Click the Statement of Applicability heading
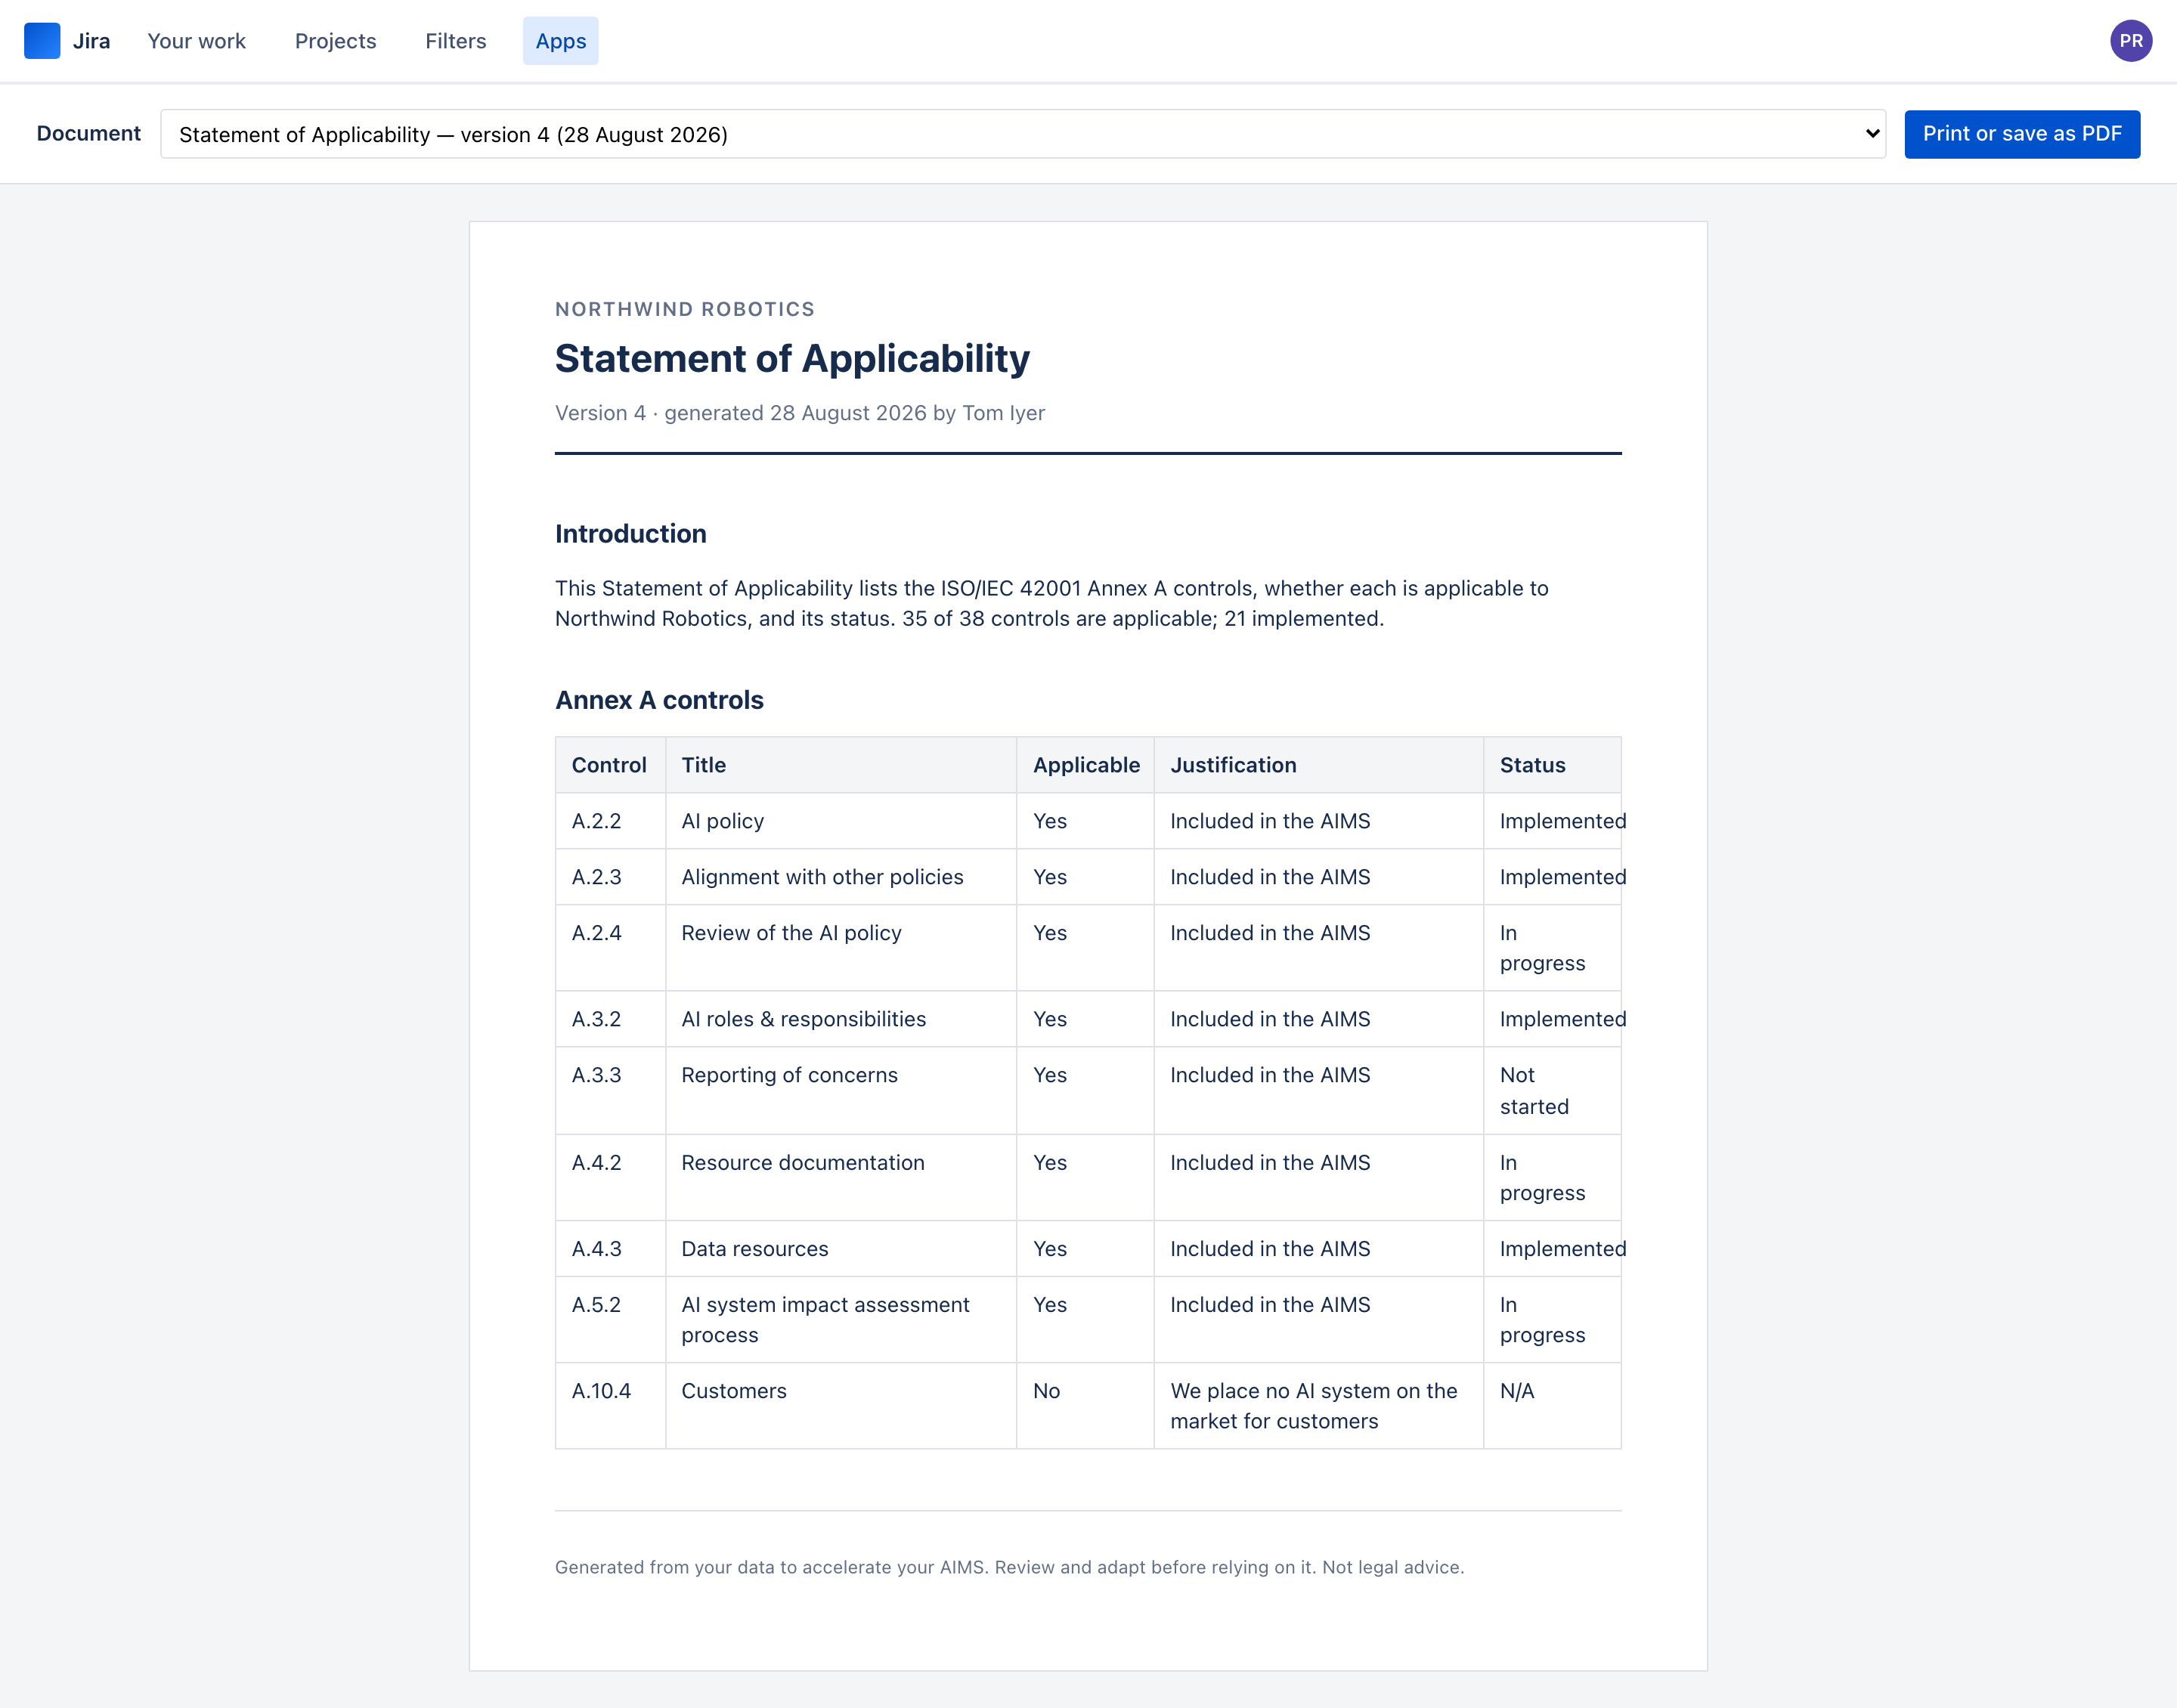 click(792, 358)
